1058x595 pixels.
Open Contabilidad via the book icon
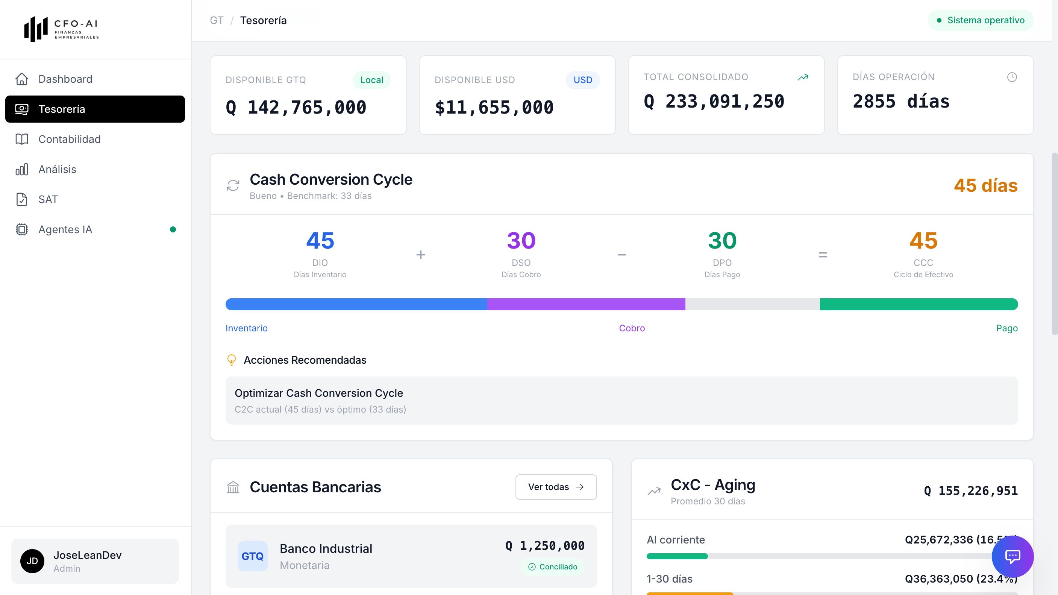tap(22, 139)
